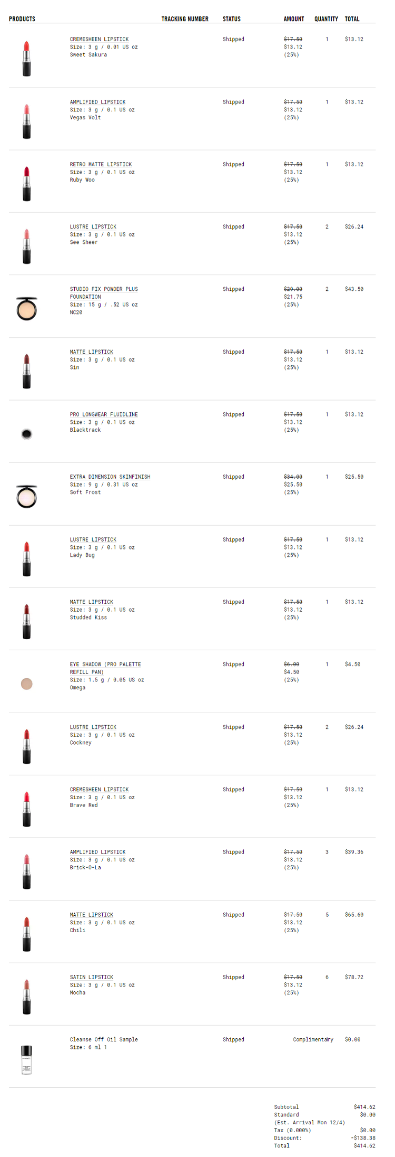The height and width of the screenshot is (1157, 395).
Task: Open the Lustre Lipstick Cockney link
Action: (x=93, y=727)
